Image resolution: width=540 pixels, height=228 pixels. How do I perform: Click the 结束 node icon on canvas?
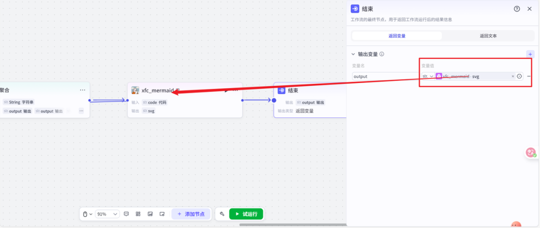(281, 90)
